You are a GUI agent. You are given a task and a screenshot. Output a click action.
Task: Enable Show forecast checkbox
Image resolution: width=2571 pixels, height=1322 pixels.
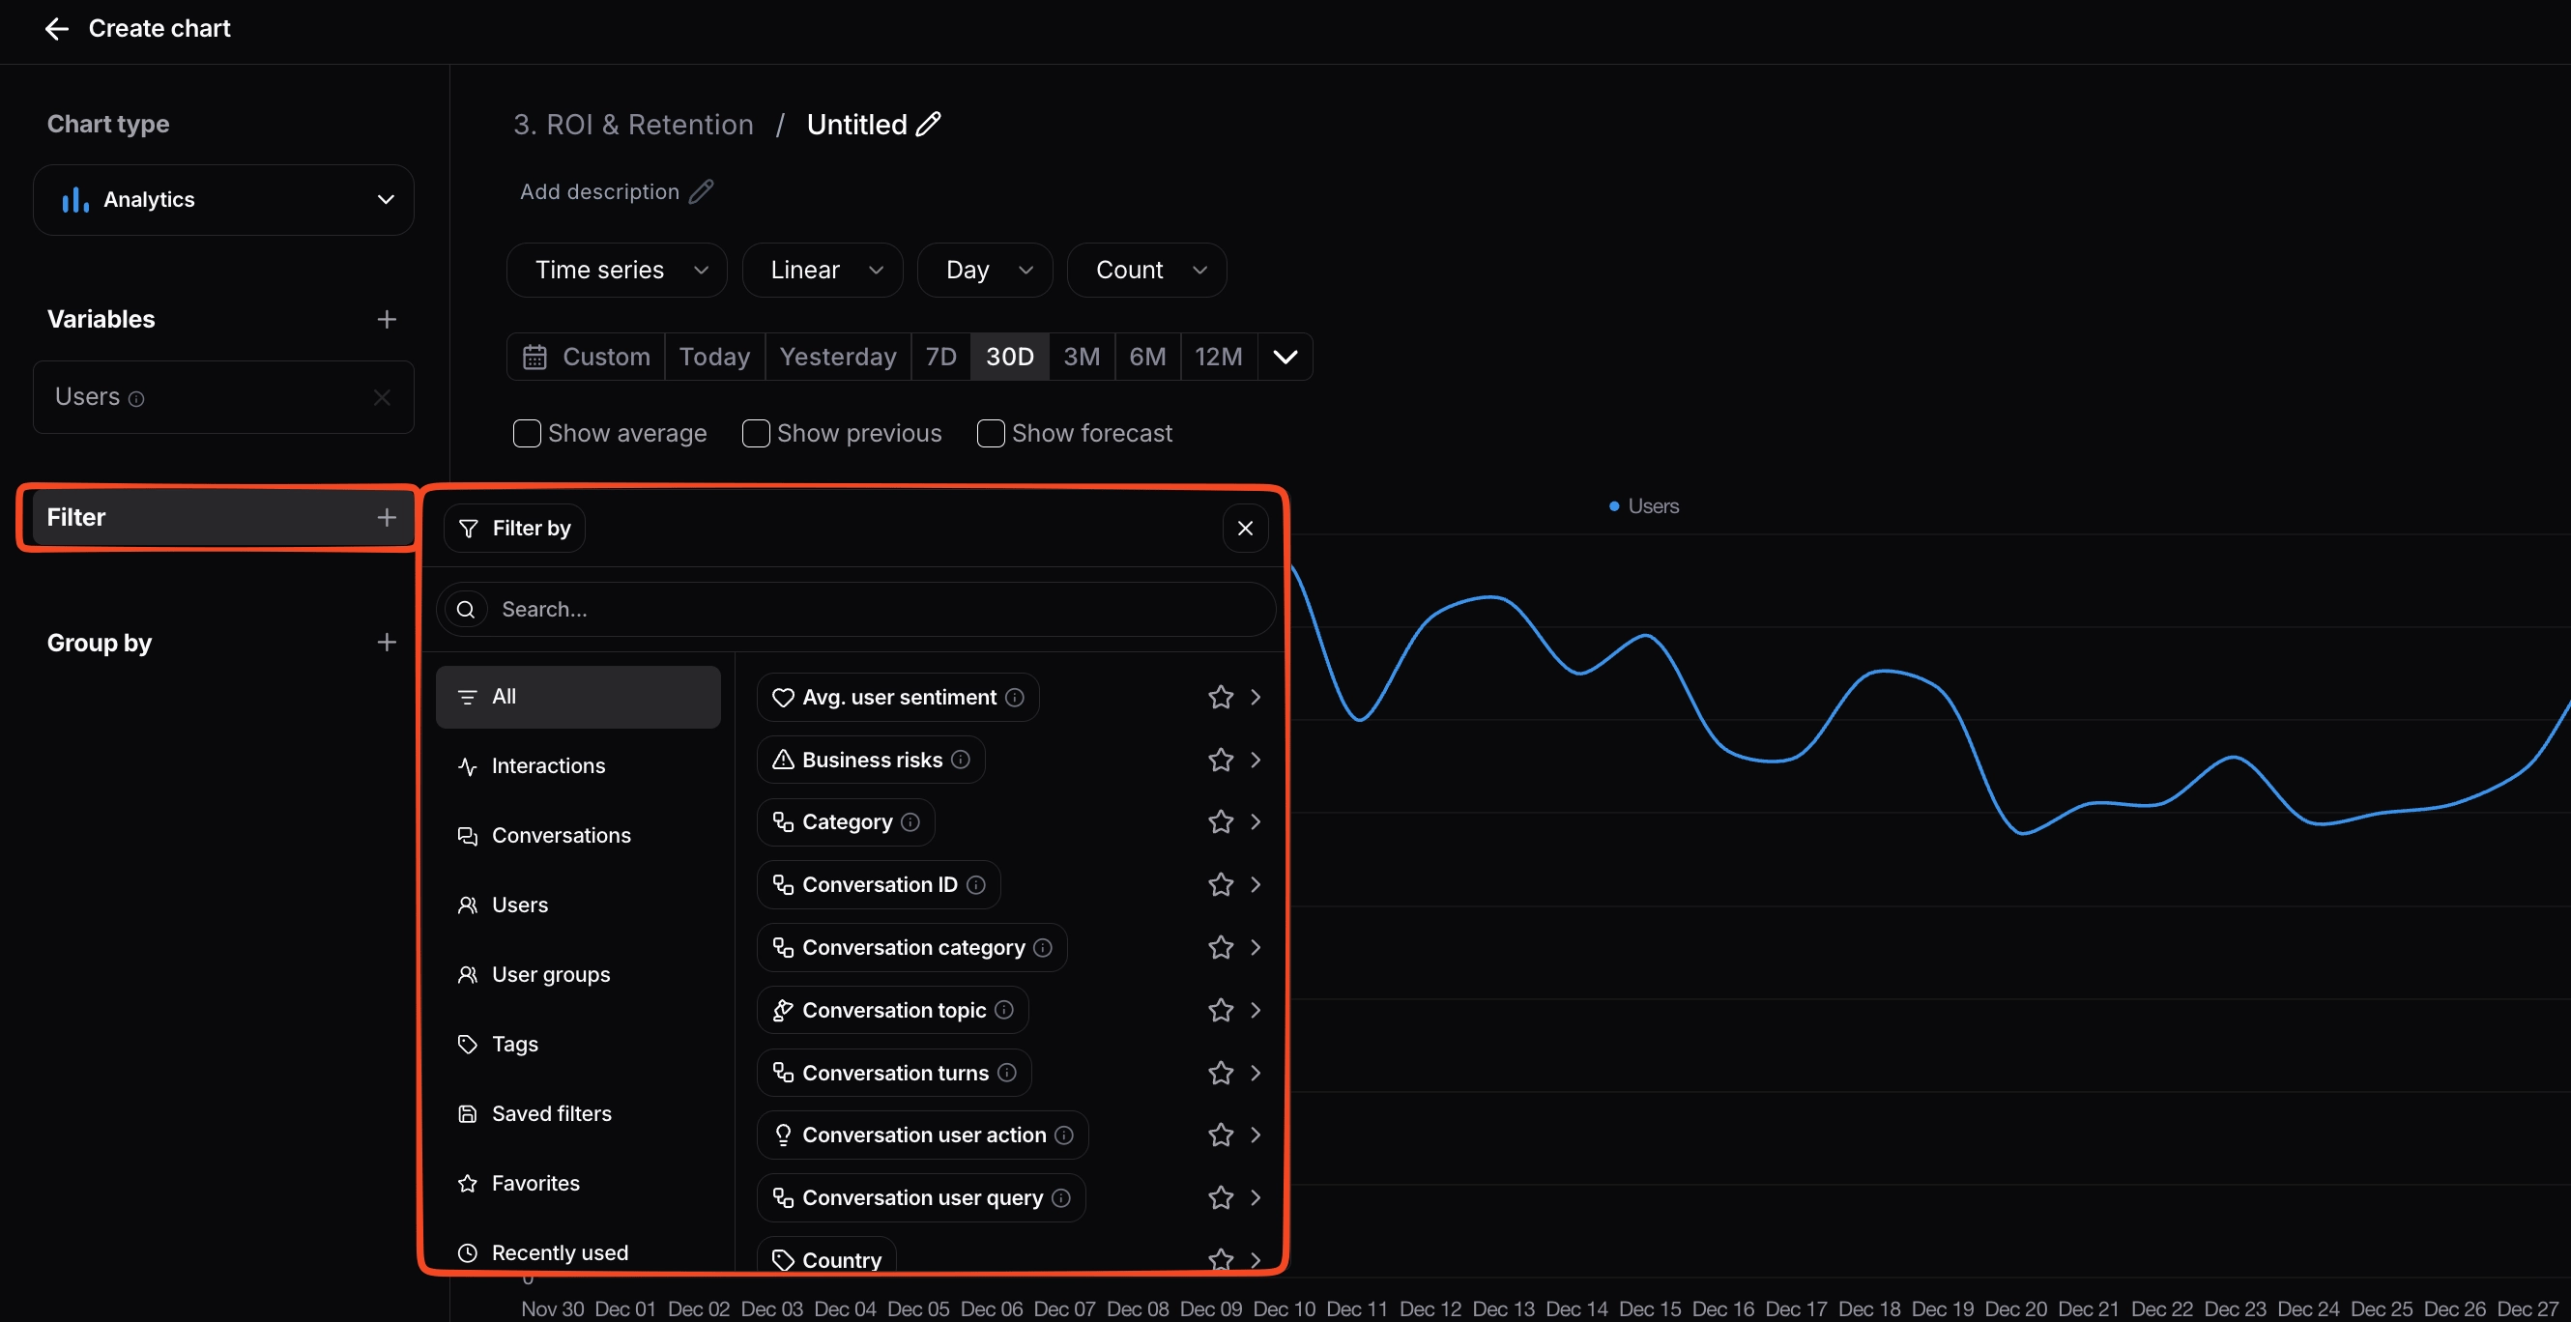(990, 433)
